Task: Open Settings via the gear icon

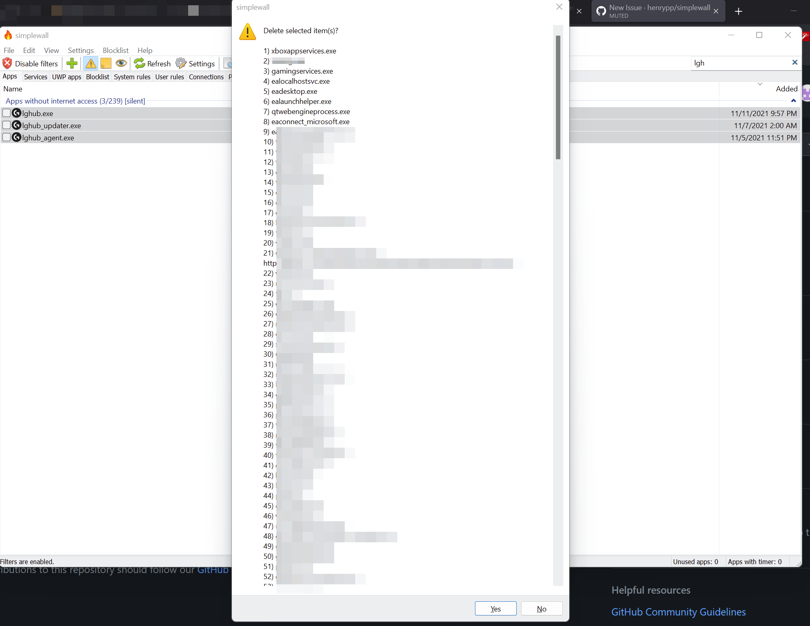Action: [x=181, y=63]
